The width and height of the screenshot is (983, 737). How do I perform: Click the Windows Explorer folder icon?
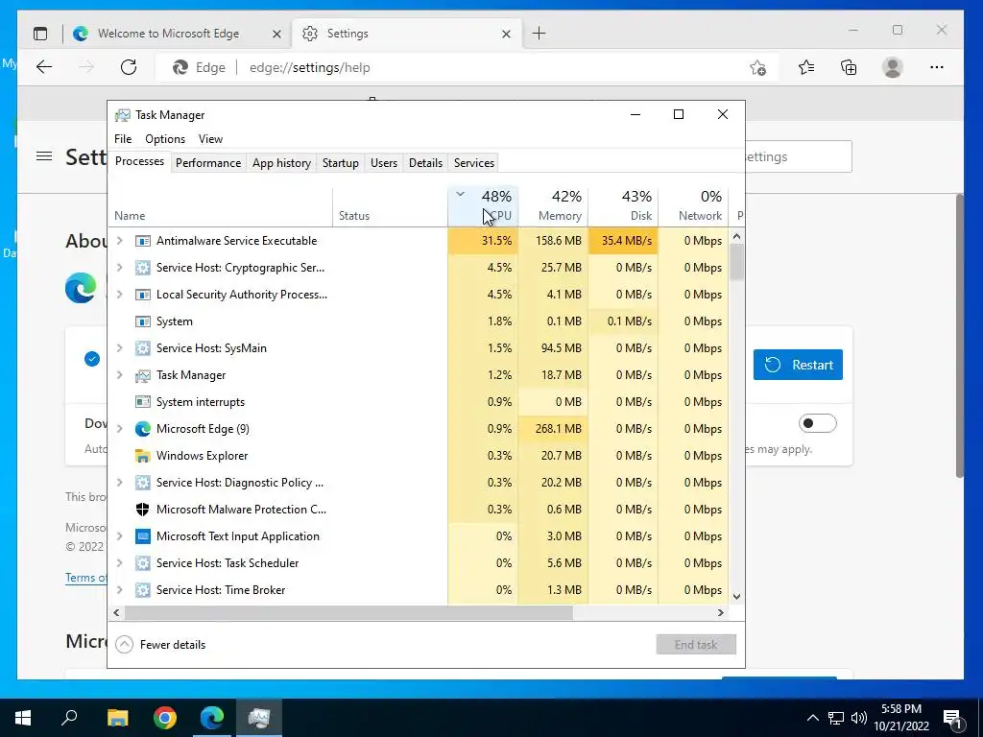click(x=143, y=456)
